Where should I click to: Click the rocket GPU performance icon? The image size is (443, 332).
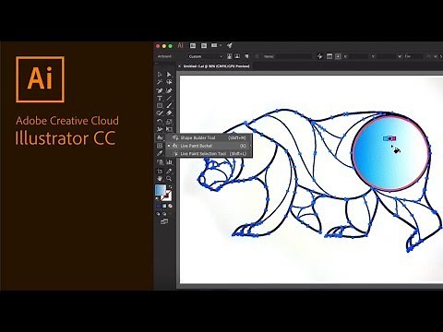[x=230, y=45]
